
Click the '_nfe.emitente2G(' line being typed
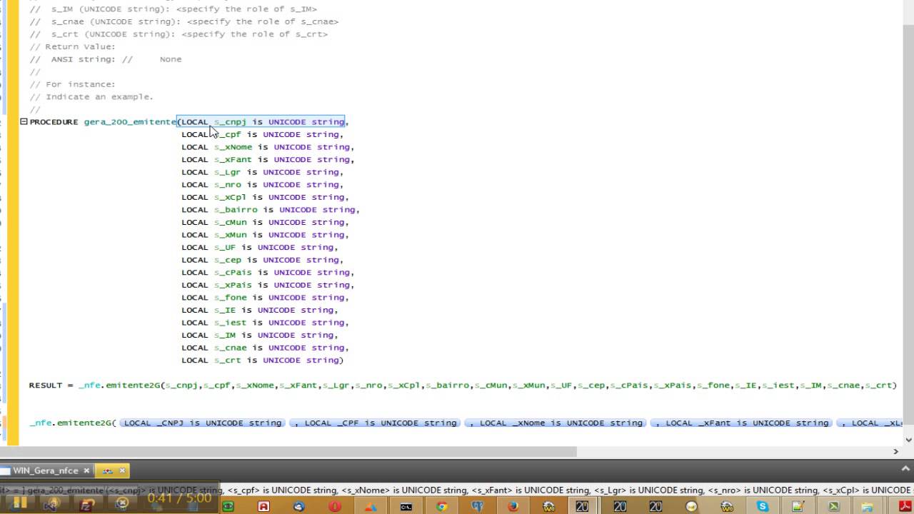[x=72, y=423]
